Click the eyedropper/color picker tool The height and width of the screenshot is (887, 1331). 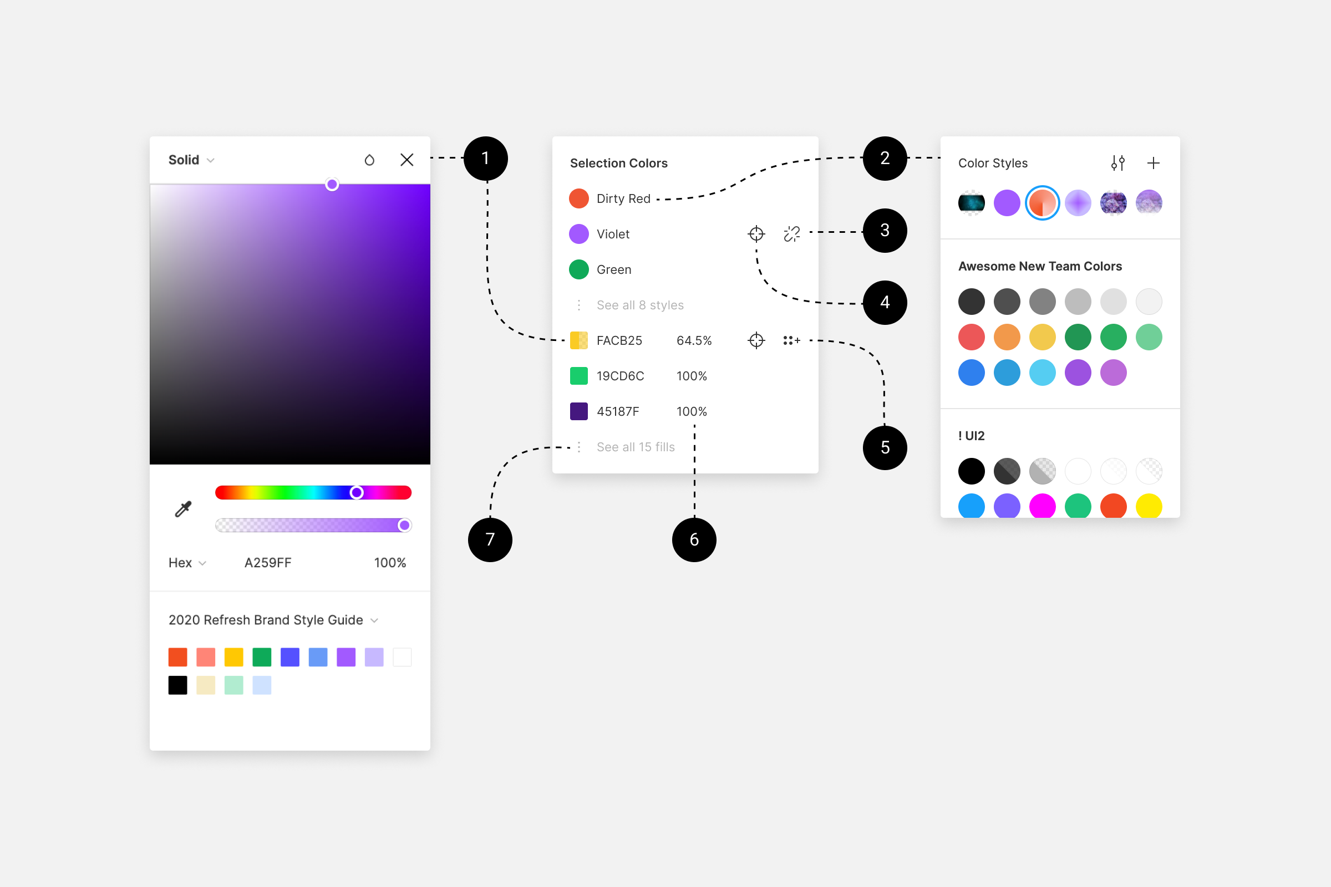coord(181,508)
